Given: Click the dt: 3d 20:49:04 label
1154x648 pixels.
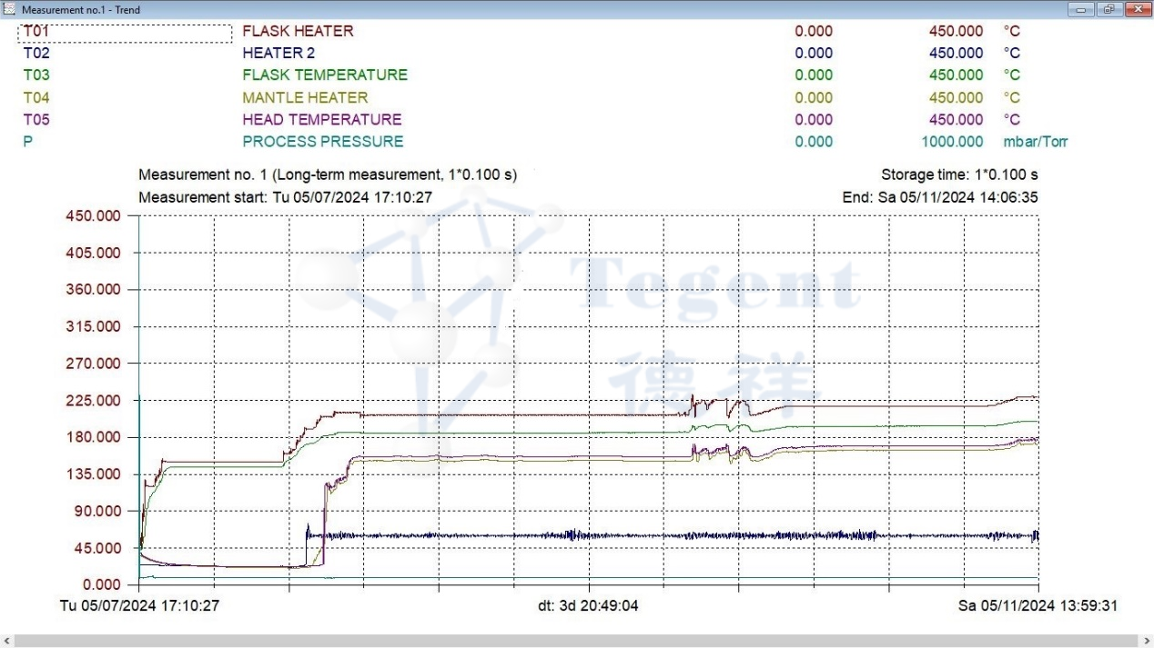Looking at the screenshot, I should (588, 606).
